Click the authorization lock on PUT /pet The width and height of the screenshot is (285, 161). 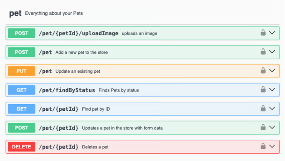[x=263, y=70]
